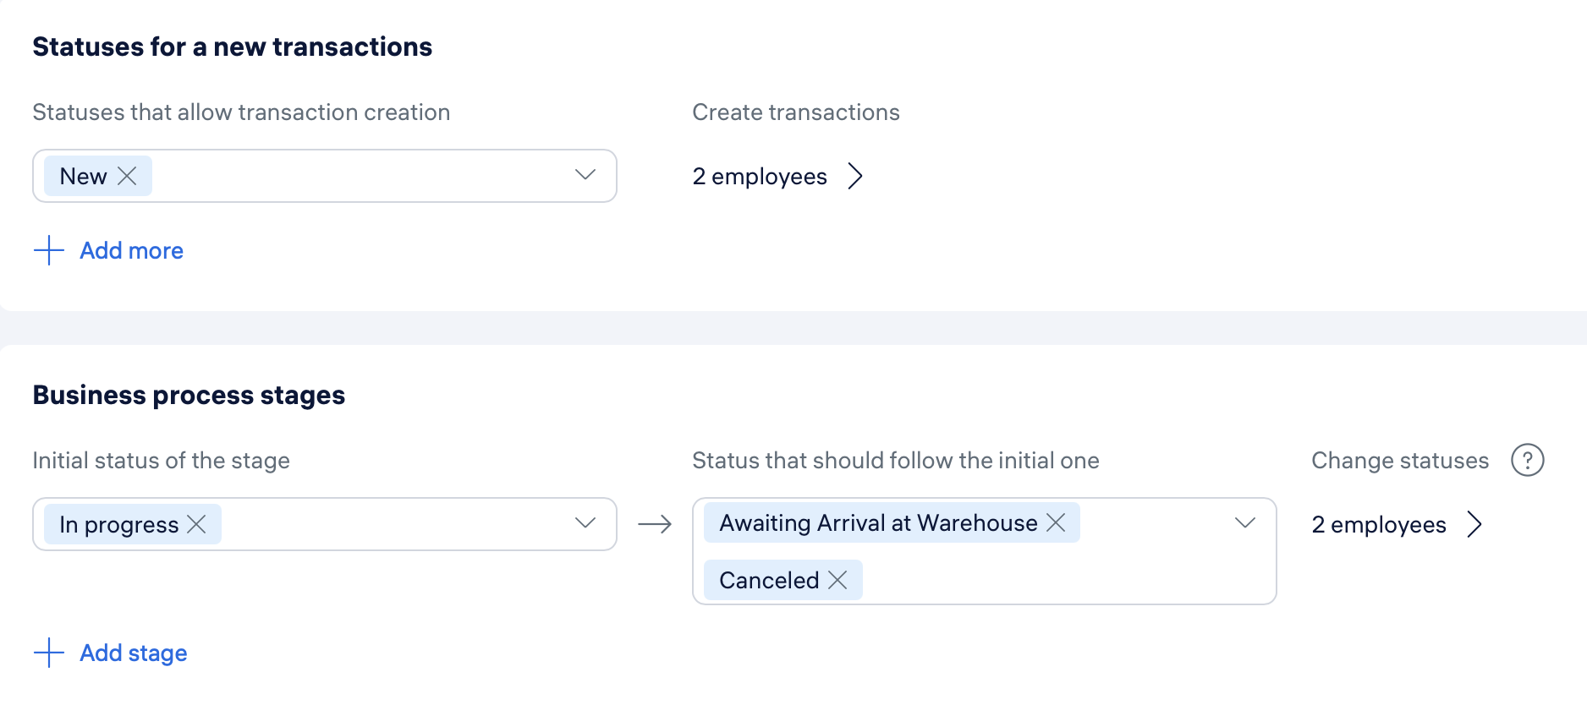Open the 2 employees for Change statuses
Image resolution: width=1587 pixels, height=705 pixels.
1379,524
